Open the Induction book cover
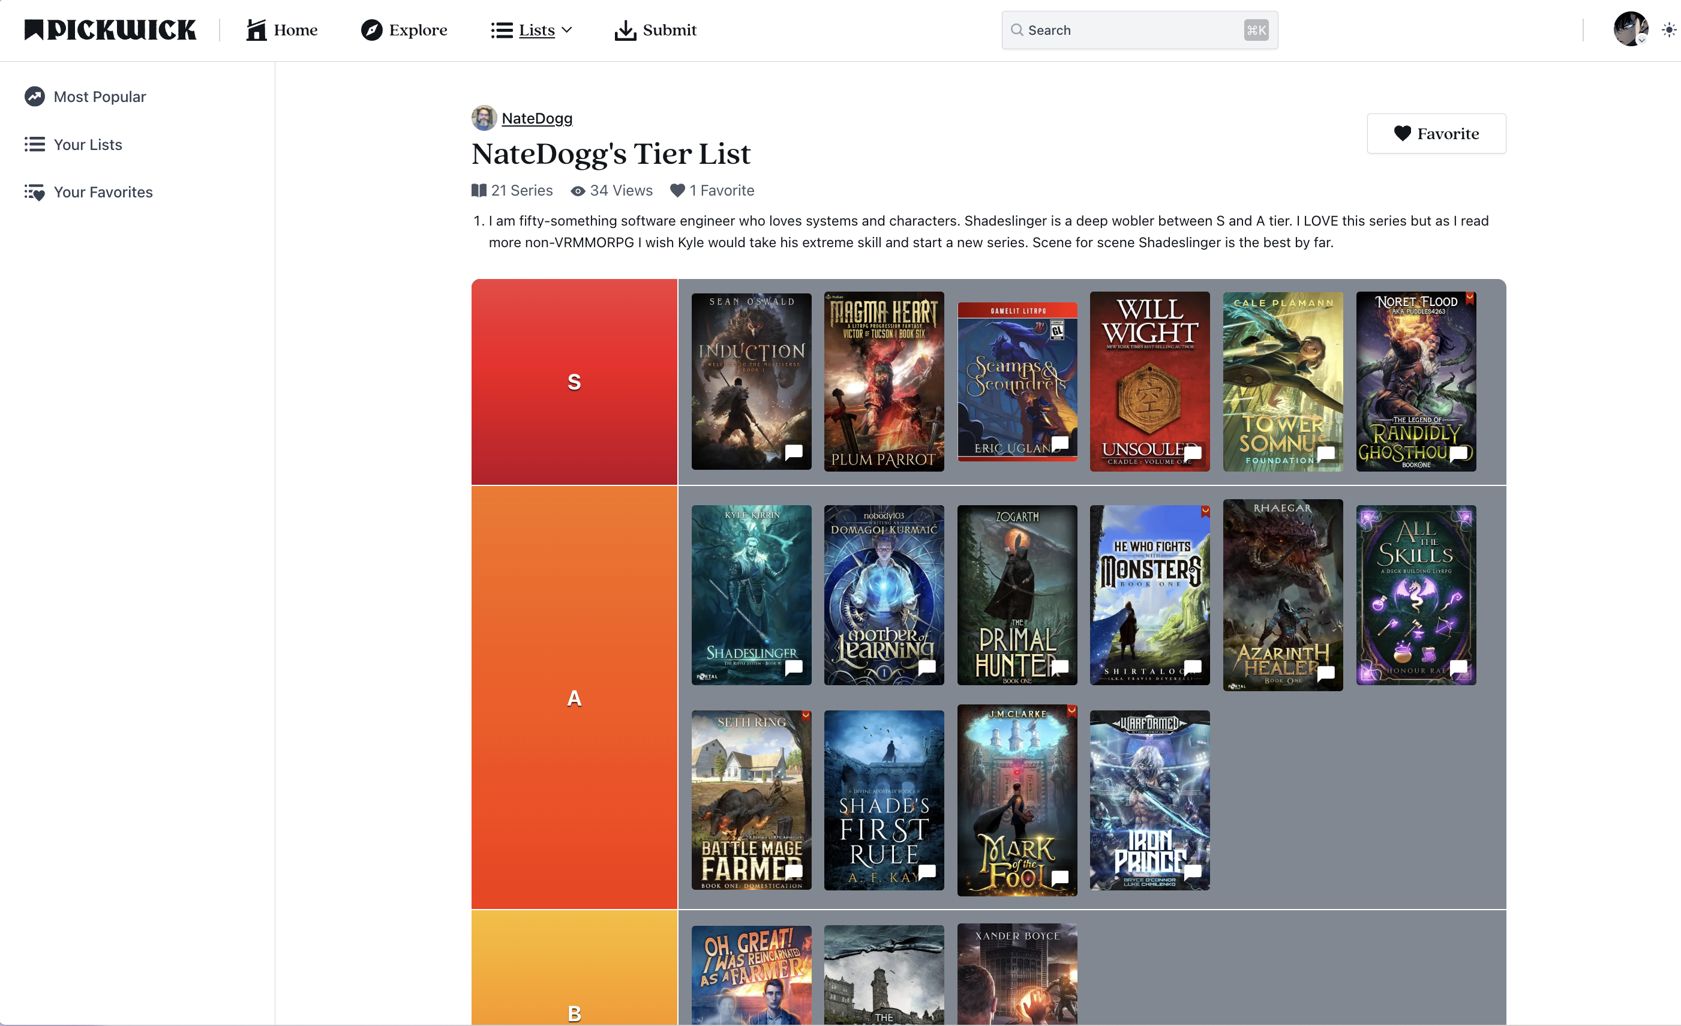This screenshot has width=1681, height=1026. [x=751, y=382]
